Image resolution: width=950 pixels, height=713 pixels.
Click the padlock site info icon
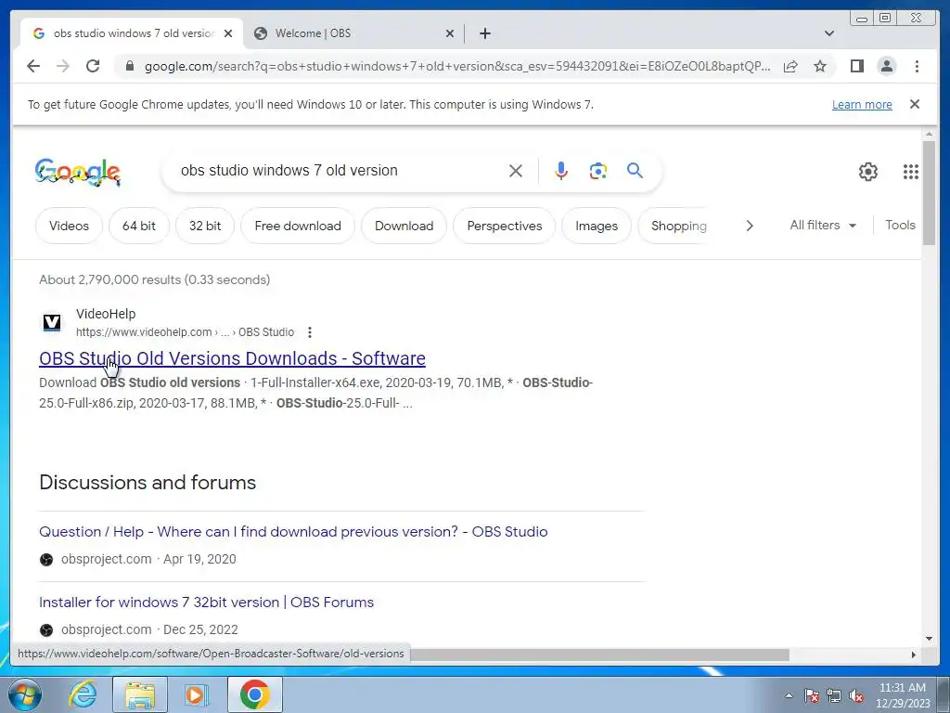[129, 66]
